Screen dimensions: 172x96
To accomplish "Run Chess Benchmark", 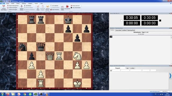I will pos(76,8).
